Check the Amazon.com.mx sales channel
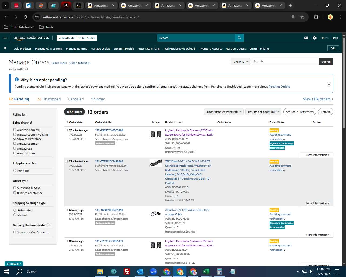 (x=15, y=130)
